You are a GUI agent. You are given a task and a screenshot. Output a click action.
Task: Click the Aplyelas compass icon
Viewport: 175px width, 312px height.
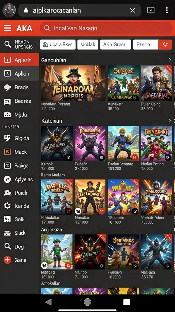coord(7,179)
